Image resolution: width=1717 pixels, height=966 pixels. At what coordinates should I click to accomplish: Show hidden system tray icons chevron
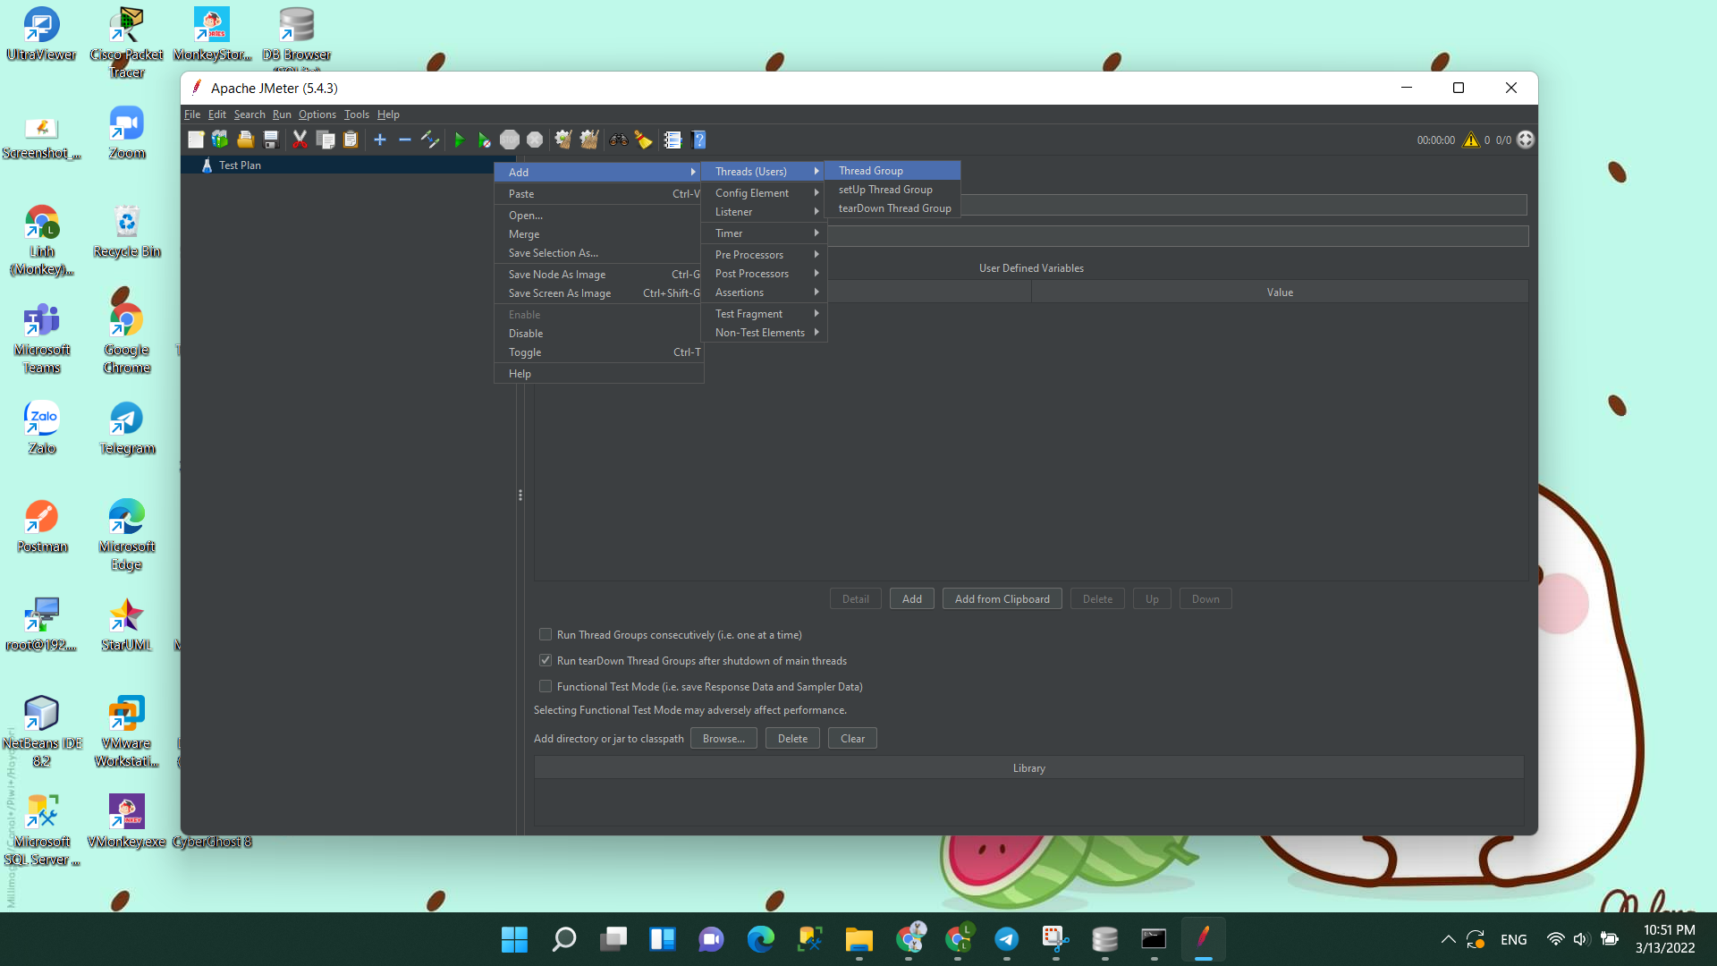point(1448,939)
